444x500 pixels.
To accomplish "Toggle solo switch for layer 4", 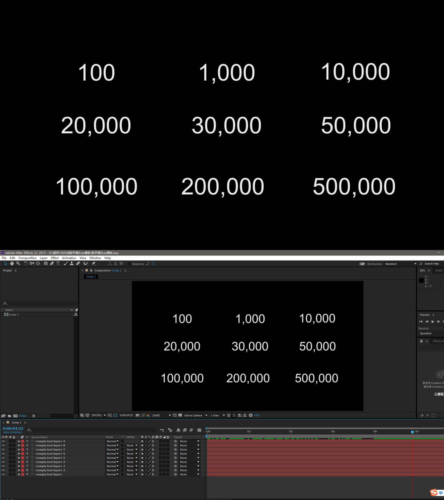I will (10, 454).
